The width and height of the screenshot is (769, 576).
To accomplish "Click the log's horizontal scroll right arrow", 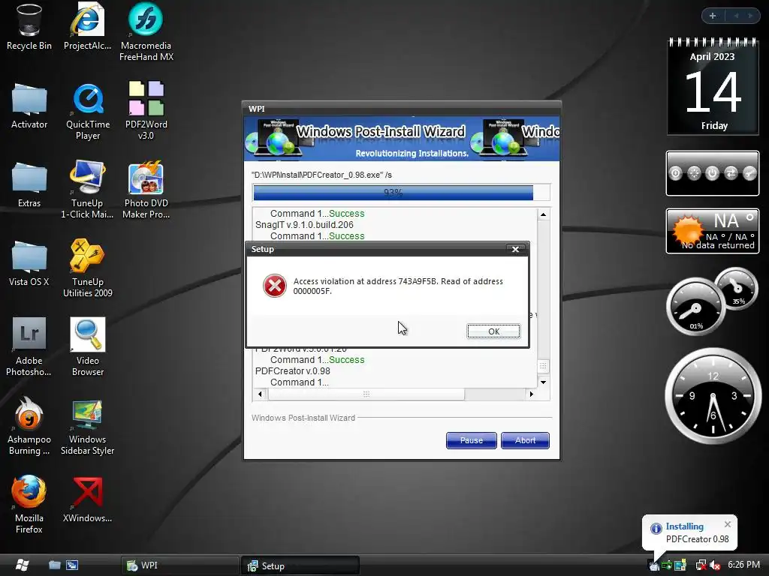I will point(532,394).
